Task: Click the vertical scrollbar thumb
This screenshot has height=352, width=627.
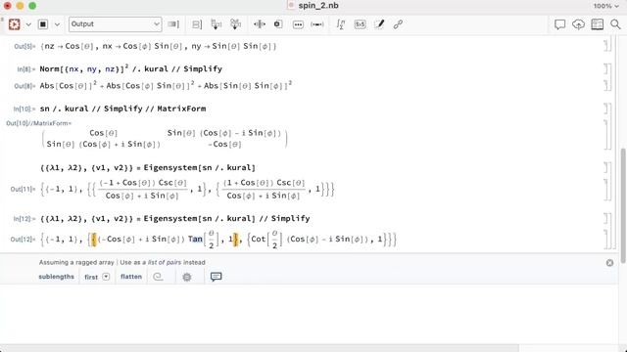Action: 623,205
